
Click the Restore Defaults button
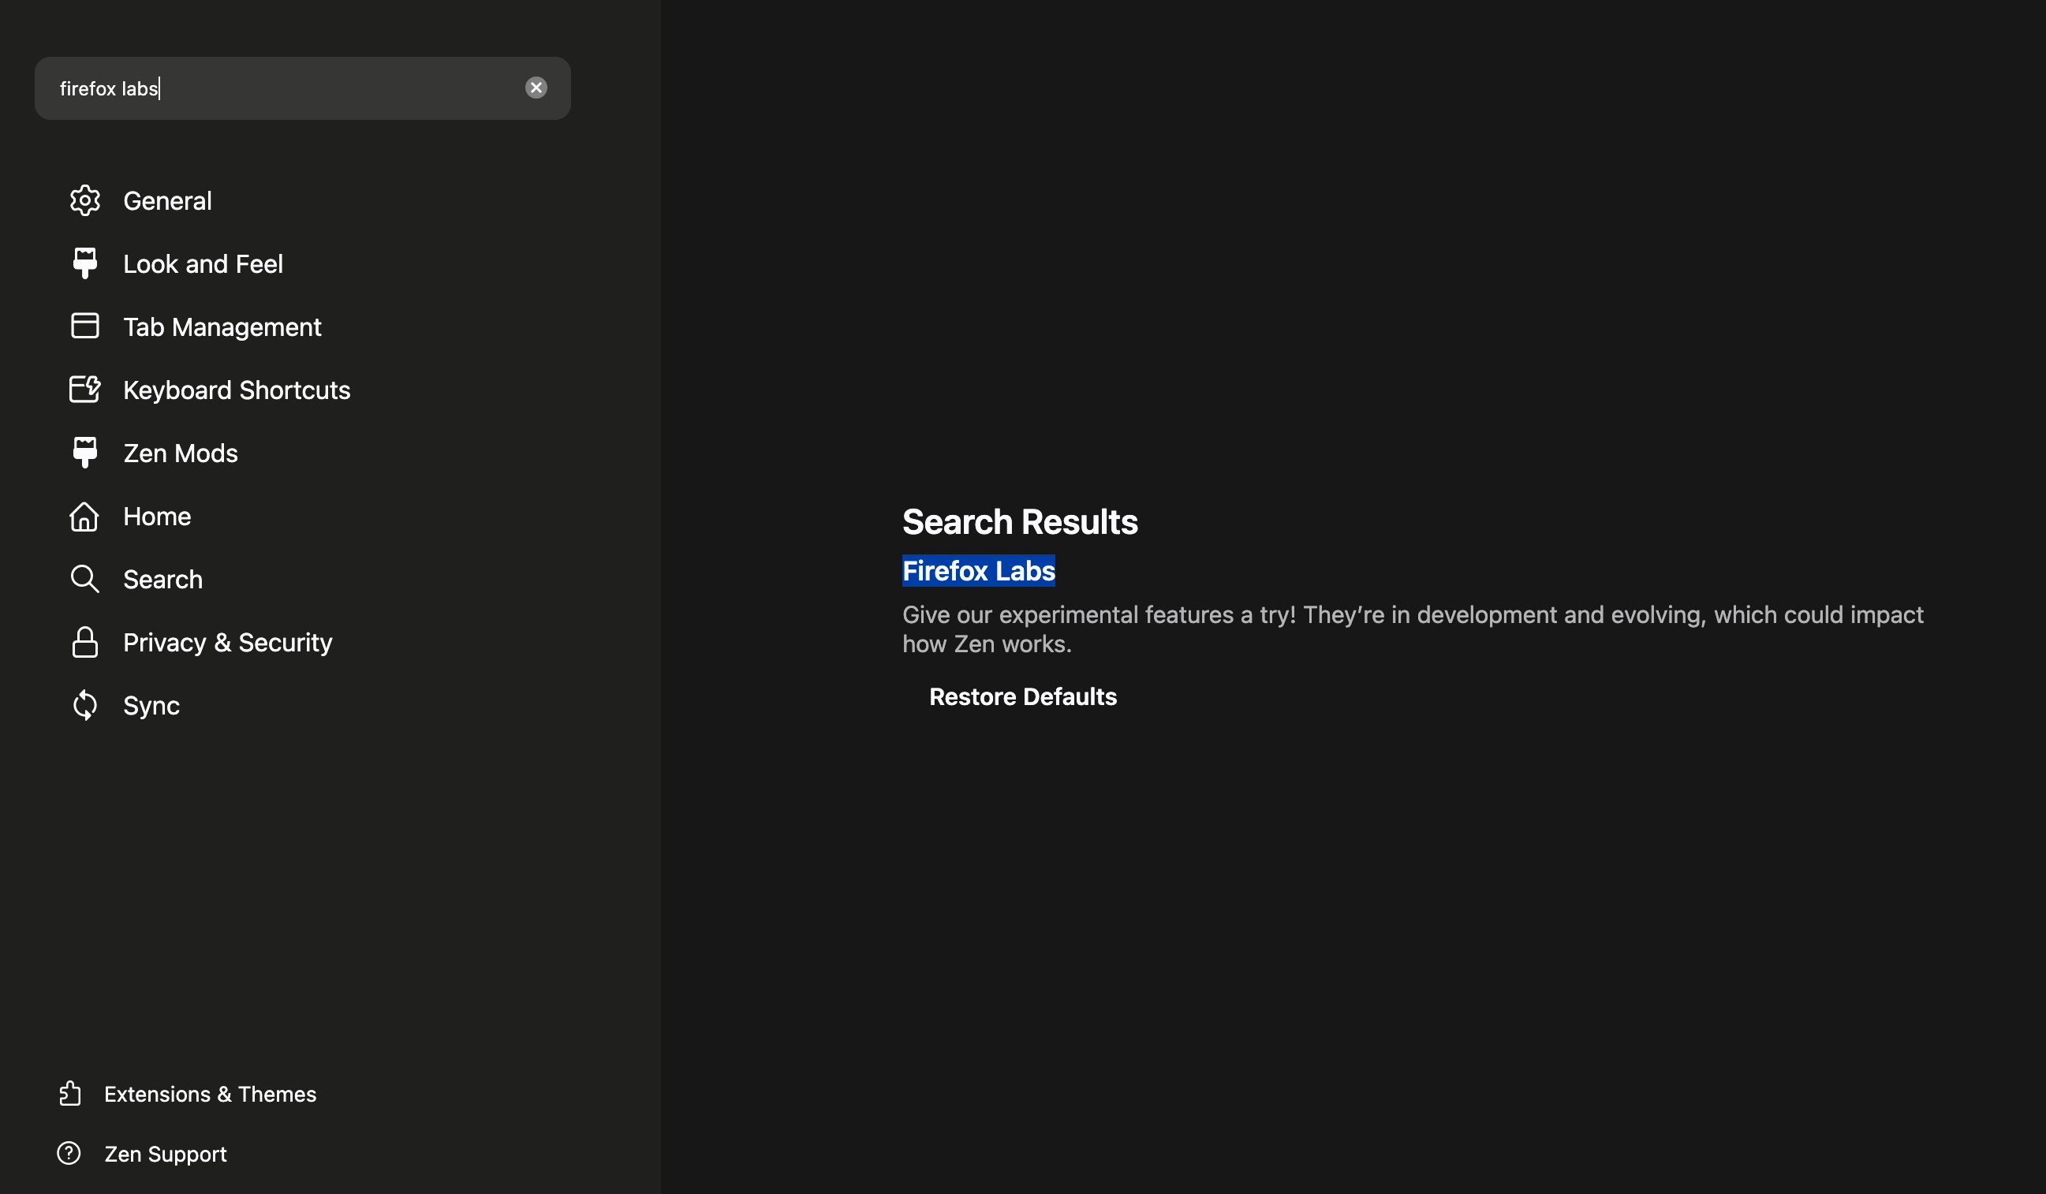pos(1023,696)
